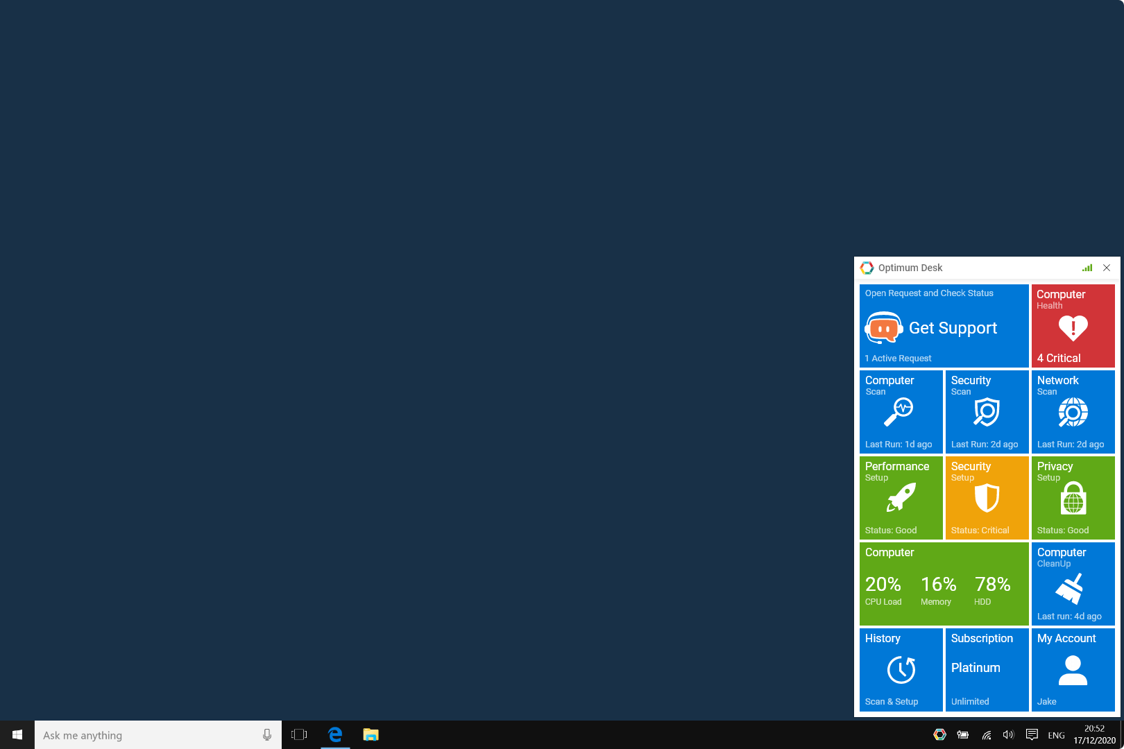Open the network Wi-Fi tray icon

(986, 734)
